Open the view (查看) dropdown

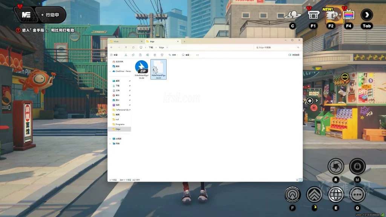click(186, 55)
